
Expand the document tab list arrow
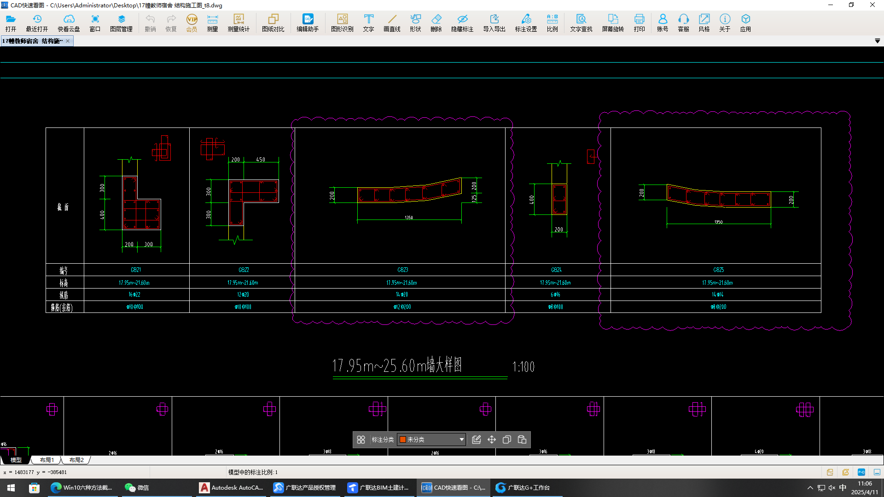click(877, 41)
